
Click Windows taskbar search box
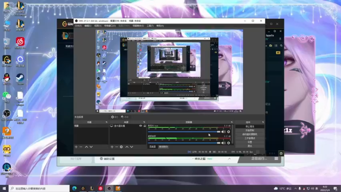(x=39, y=189)
